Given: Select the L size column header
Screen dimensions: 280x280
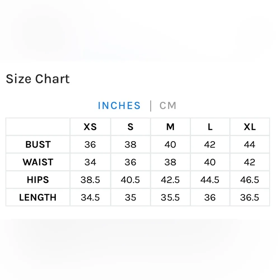Looking at the screenshot, I should tap(210, 127).
